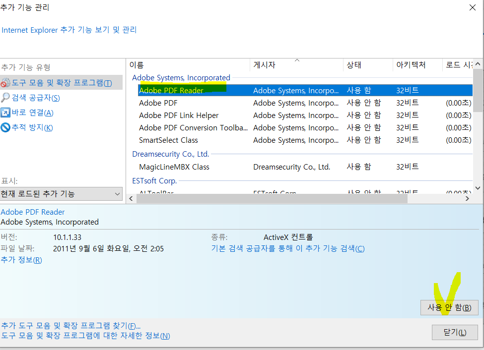Image resolution: width=484 pixels, height=350 pixels.
Task: Click the accelerator arrow icon for 바로 연결
Action: tap(5, 113)
